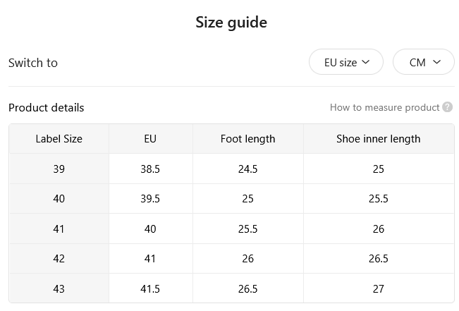This screenshot has width=459, height=311.
Task: Click the chevron beside CM
Action: tap(436, 62)
